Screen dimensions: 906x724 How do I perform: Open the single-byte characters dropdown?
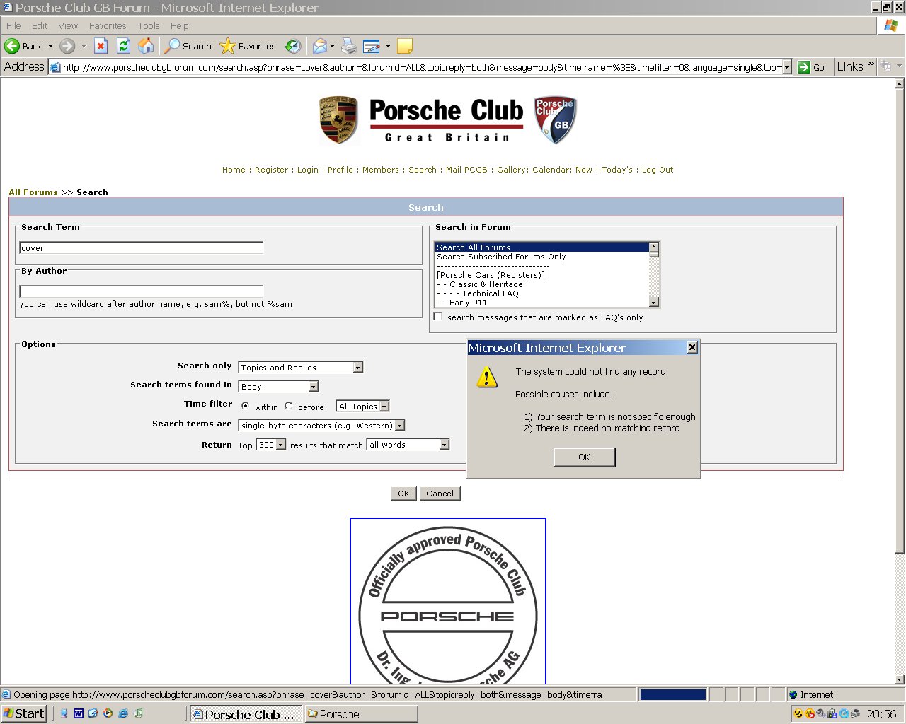pos(322,425)
